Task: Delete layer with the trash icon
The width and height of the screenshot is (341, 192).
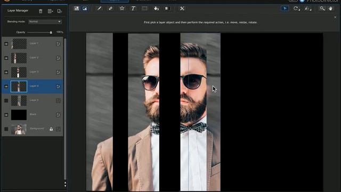Action: click(40, 11)
